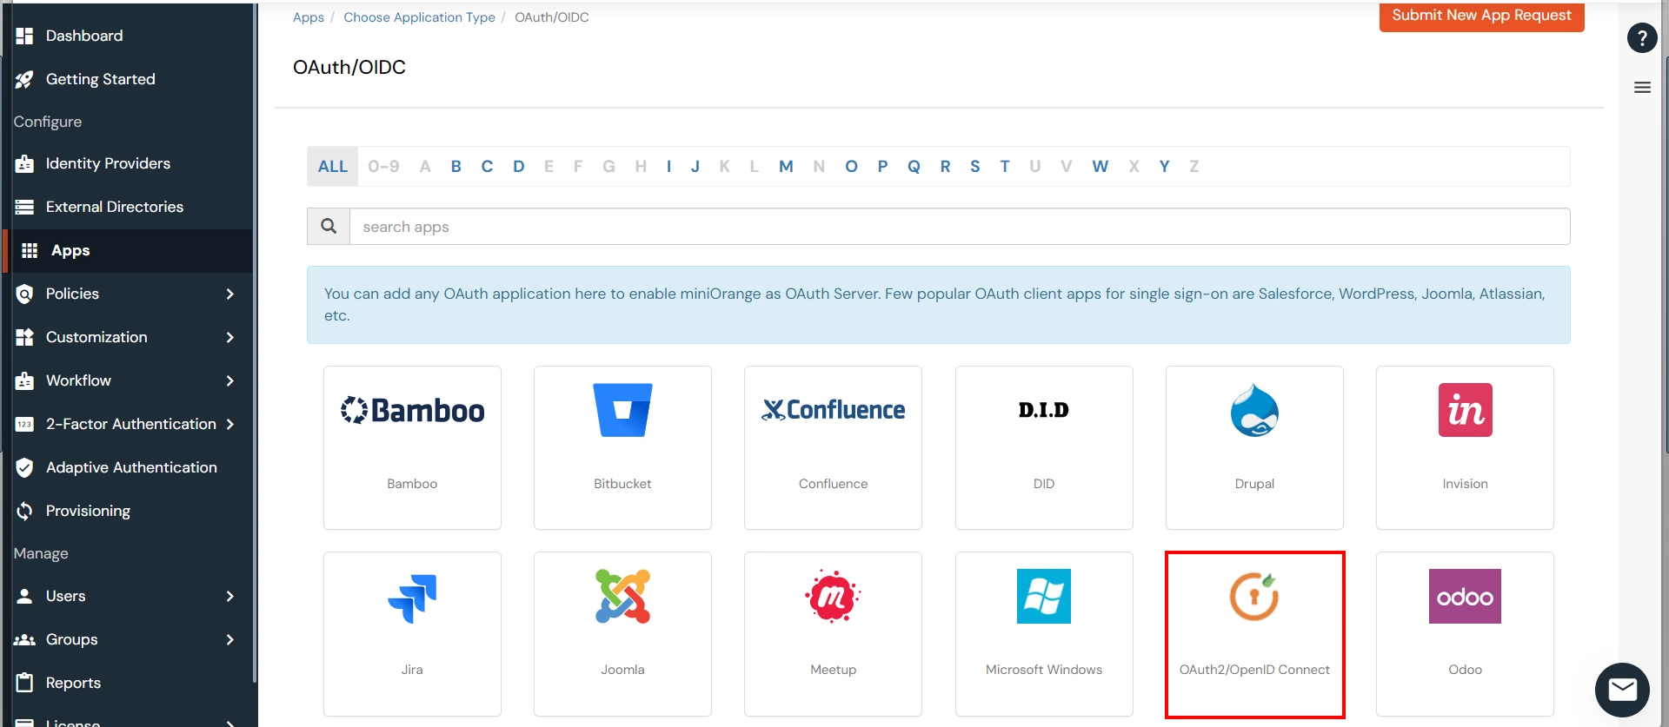1669x727 pixels.
Task: Select the Jira app logo
Action: tap(412, 598)
